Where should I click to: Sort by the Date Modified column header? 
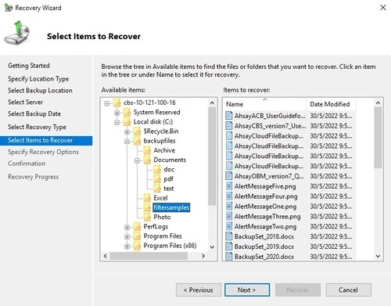pos(331,104)
